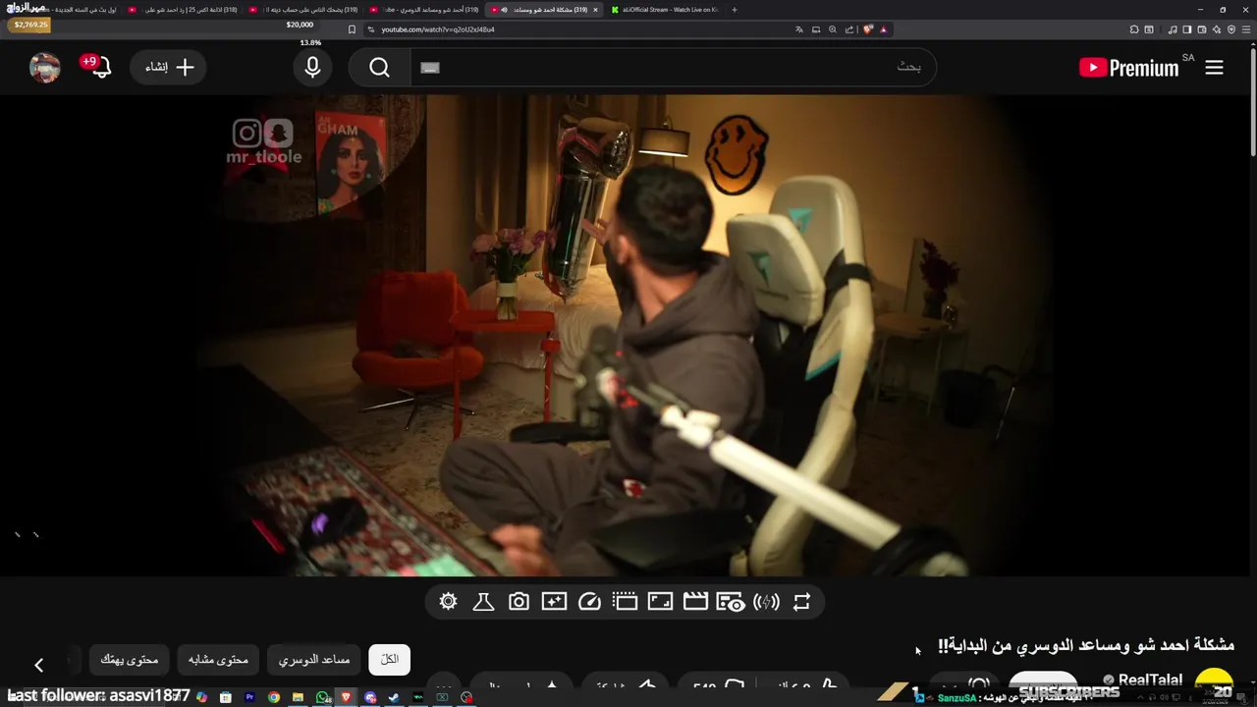
Task: Take a video screenshot with camera icon
Action: [x=519, y=602]
